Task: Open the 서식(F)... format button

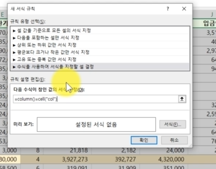Action: tap(173, 124)
